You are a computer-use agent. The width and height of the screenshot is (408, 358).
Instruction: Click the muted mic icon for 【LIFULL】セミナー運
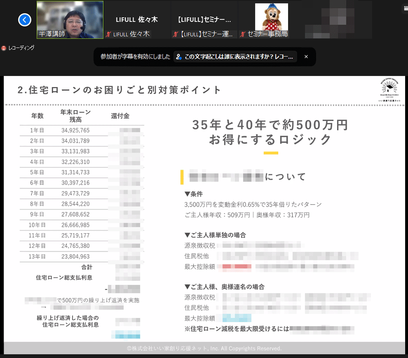coord(175,34)
